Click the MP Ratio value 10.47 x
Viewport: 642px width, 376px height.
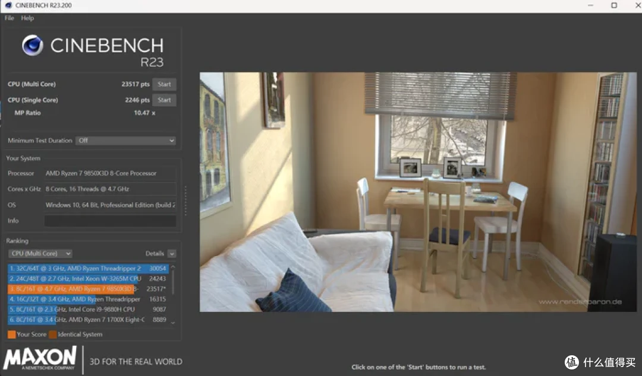144,113
